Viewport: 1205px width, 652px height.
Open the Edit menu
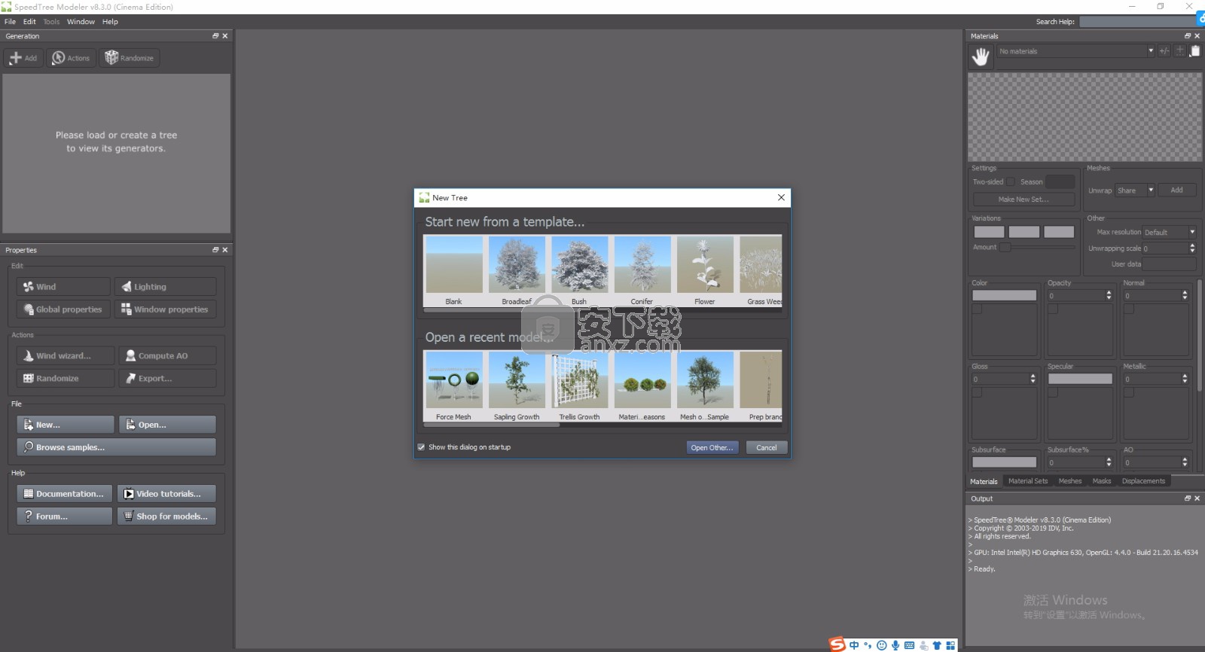[x=29, y=22]
